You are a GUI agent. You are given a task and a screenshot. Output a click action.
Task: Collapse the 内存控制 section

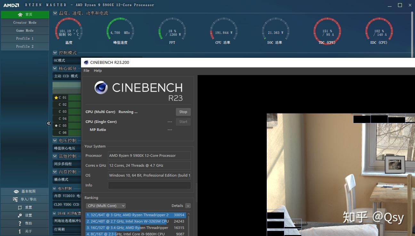pos(55,172)
